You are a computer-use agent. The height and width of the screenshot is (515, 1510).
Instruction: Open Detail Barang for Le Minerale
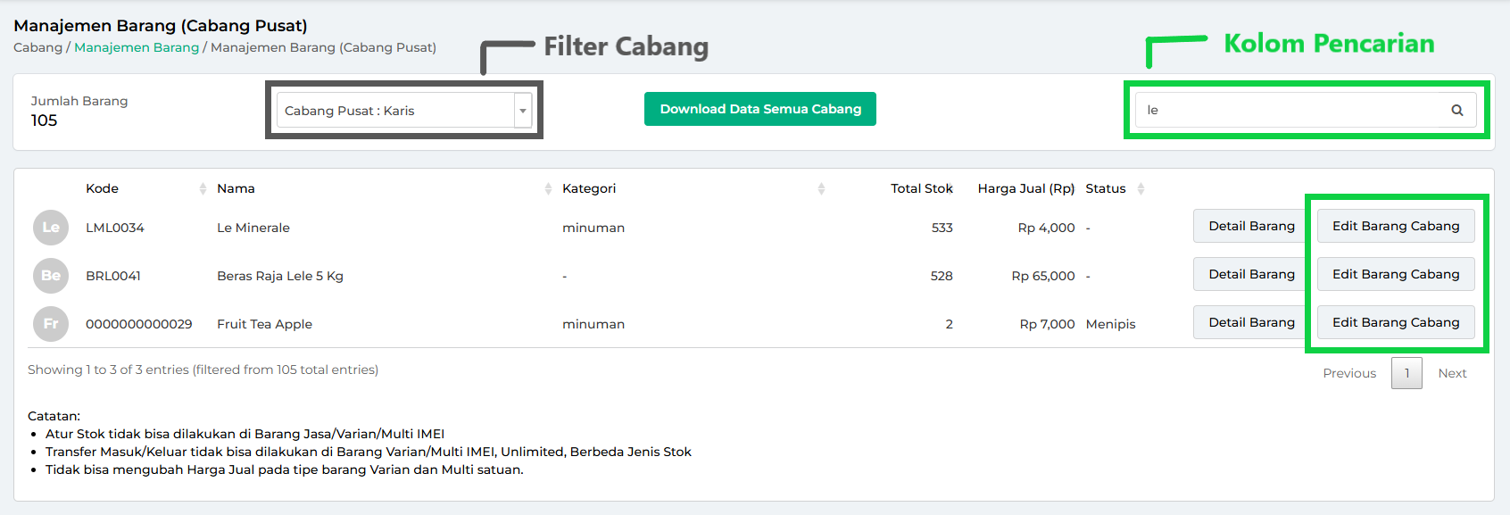(1251, 227)
